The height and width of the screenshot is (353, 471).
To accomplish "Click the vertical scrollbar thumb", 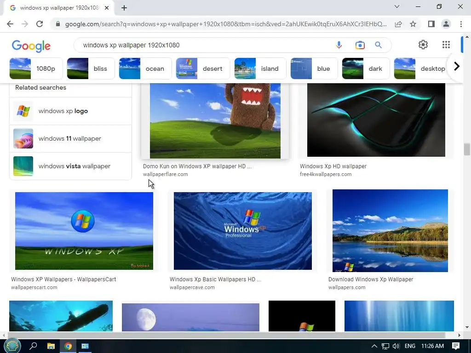I will pos(466,149).
